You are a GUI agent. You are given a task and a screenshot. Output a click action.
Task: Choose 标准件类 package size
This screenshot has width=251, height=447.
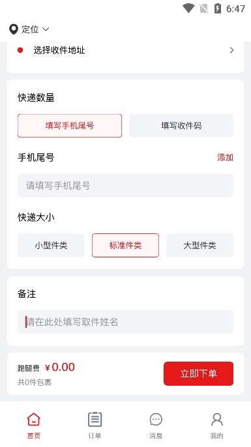coord(125,246)
